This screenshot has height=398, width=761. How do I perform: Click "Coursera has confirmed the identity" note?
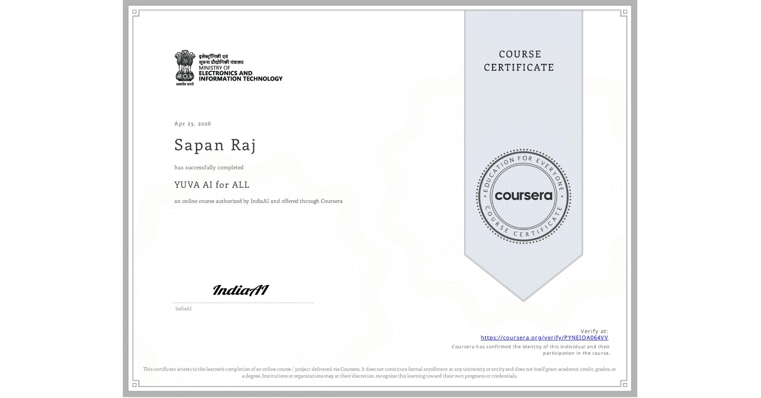(x=531, y=350)
